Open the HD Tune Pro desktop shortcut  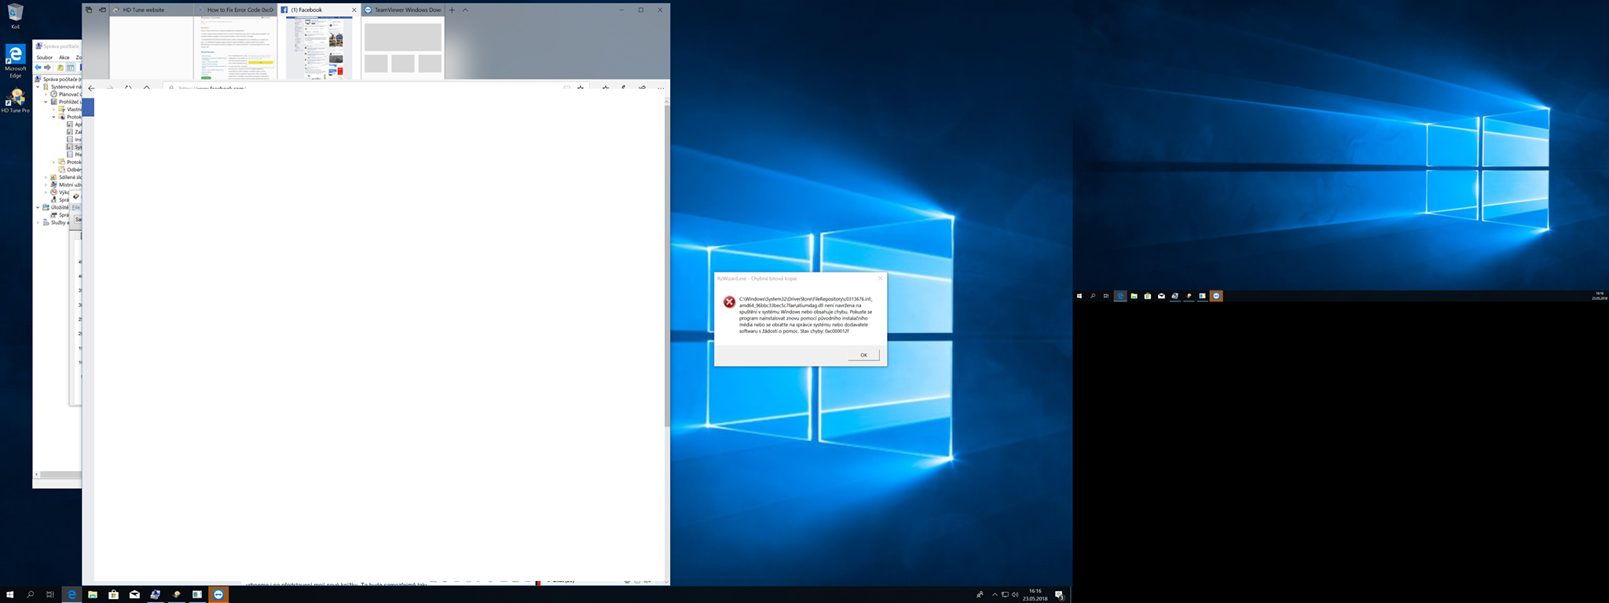(15, 100)
